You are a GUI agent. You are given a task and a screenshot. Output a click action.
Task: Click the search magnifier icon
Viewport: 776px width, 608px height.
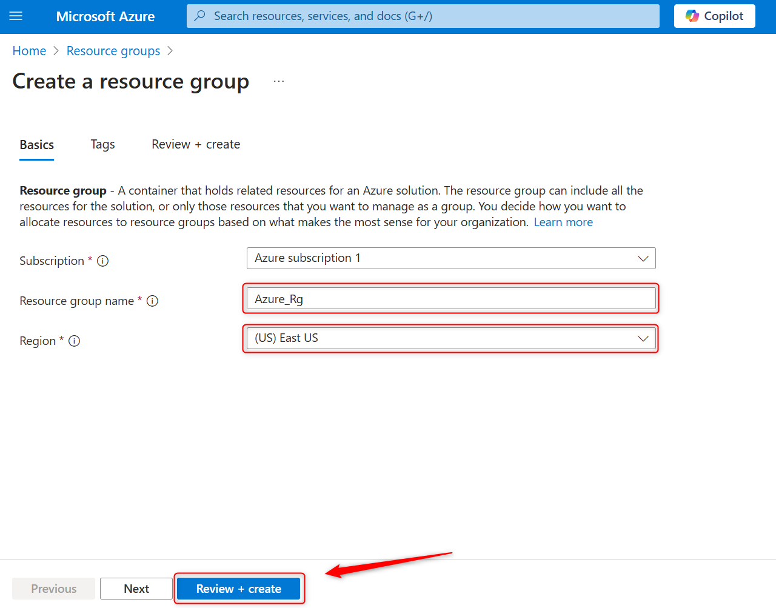click(x=199, y=16)
